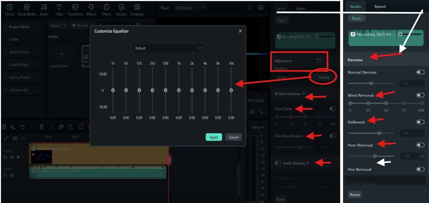Click the undo icon in timeline toolbar

(22, 127)
